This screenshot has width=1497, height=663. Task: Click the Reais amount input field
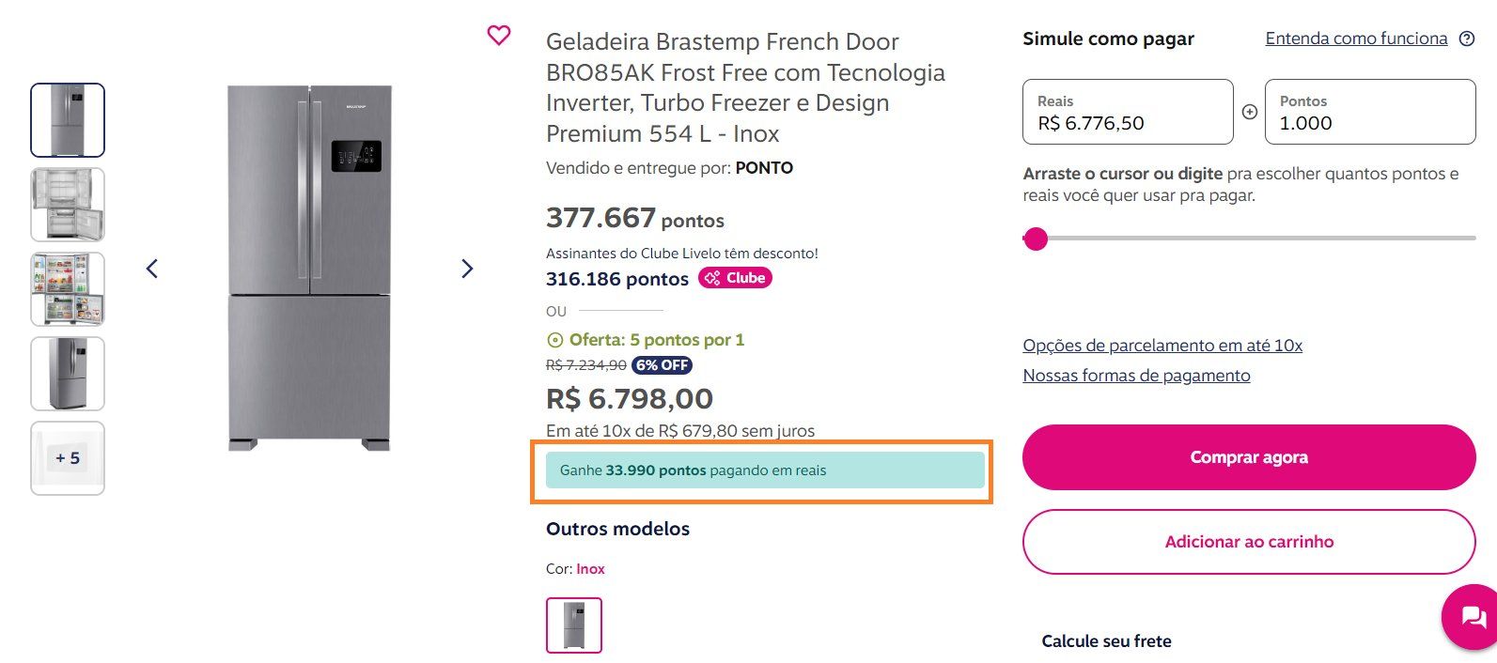click(x=1128, y=112)
